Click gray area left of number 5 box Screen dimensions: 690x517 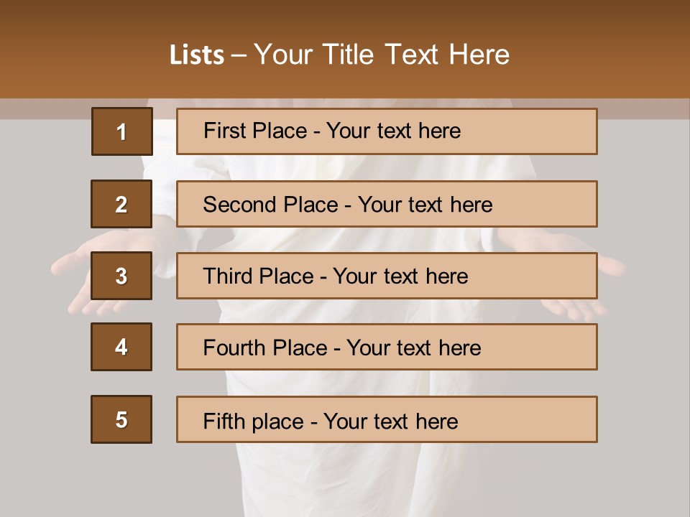pyautogui.click(x=43, y=419)
